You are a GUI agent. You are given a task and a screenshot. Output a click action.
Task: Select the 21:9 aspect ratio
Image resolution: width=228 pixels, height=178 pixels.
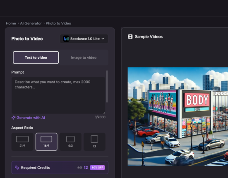coord(22,142)
